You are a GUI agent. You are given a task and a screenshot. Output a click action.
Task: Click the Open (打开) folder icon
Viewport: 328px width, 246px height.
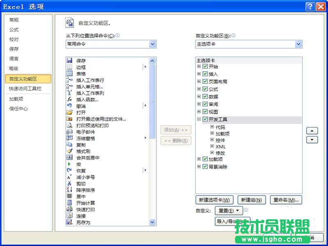point(69,112)
